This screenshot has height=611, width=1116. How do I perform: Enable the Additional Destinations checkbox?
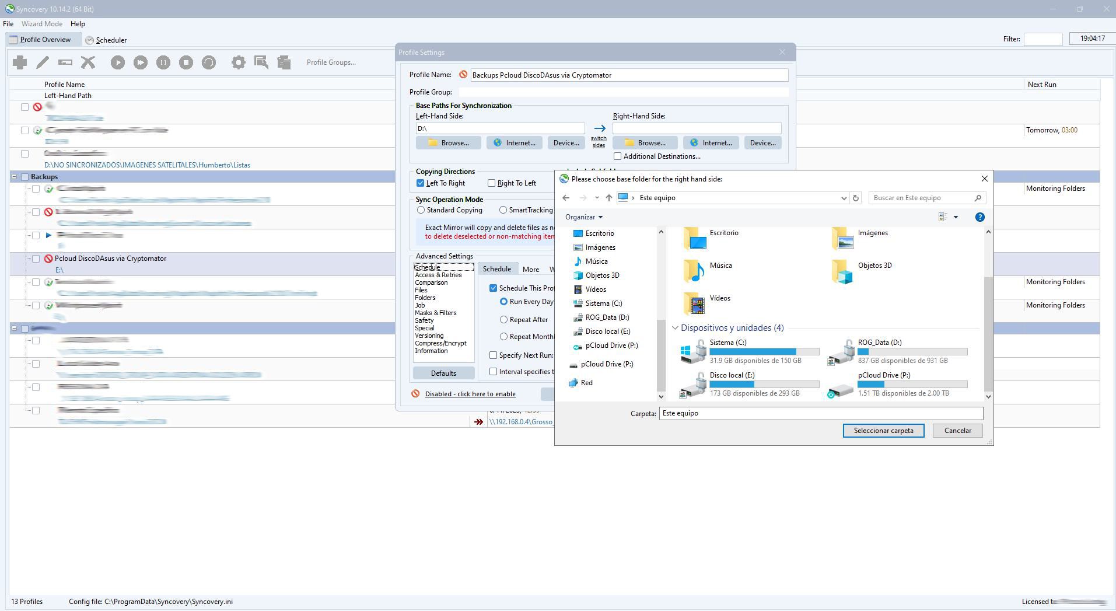pos(617,156)
